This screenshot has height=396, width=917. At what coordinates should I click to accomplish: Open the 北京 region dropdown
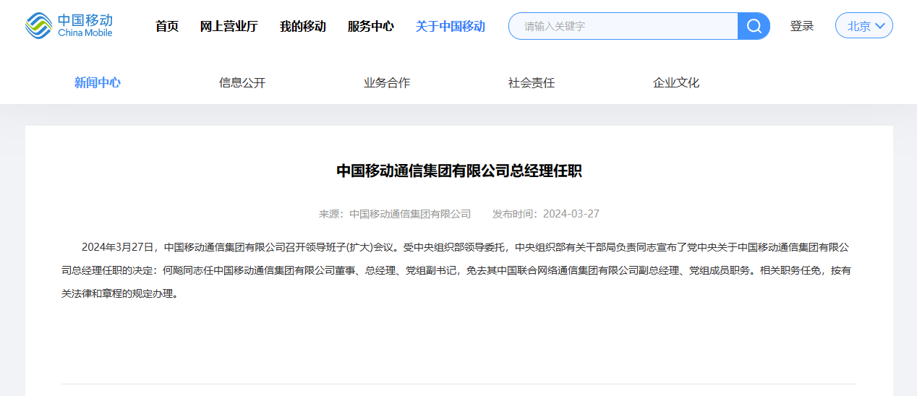[x=863, y=26]
